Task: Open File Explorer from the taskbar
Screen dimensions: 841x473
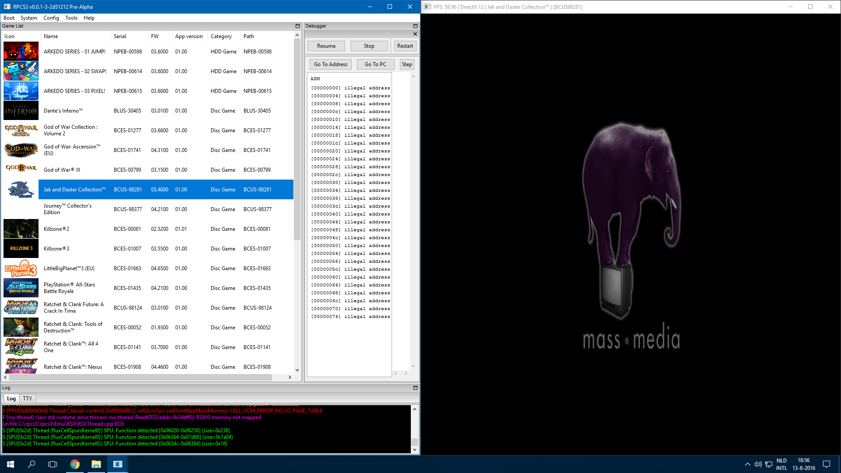Action: pos(96,464)
